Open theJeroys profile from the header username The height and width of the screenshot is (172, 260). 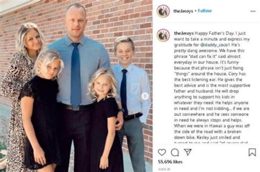tap(182, 11)
